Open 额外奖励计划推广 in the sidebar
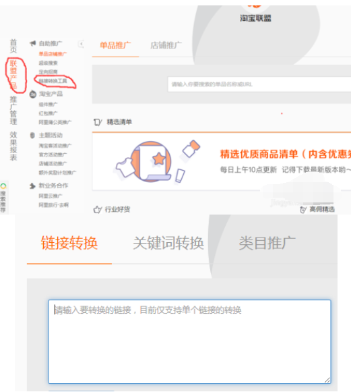 point(57,173)
